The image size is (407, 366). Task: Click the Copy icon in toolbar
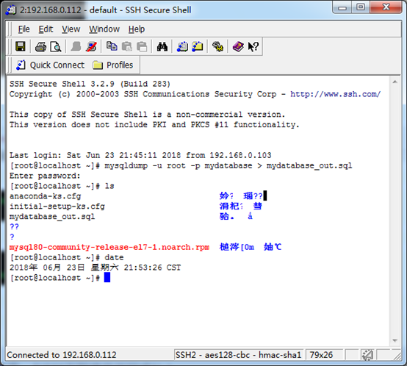[112, 46]
